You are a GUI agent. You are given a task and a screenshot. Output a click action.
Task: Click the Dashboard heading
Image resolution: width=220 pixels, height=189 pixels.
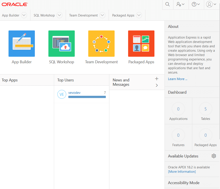177,92
